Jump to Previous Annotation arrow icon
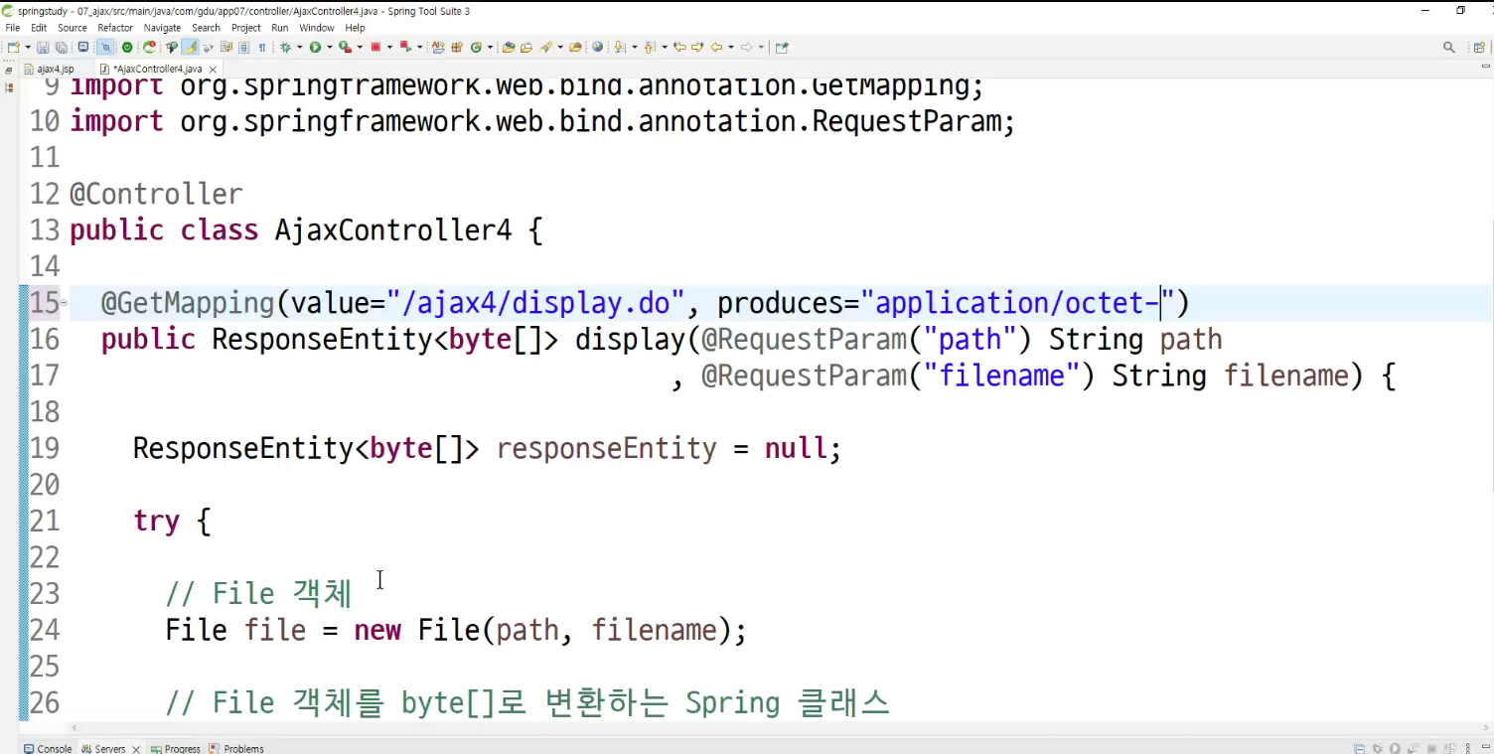The image size is (1494, 754). (x=649, y=47)
